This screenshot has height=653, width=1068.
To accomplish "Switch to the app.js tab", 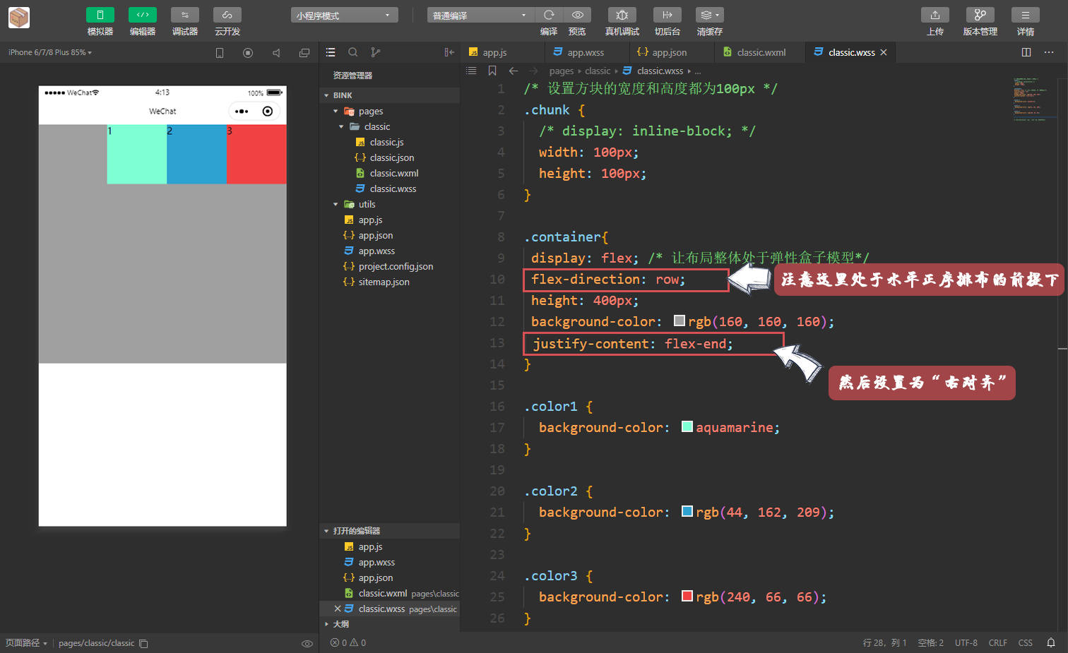I will [x=494, y=52].
